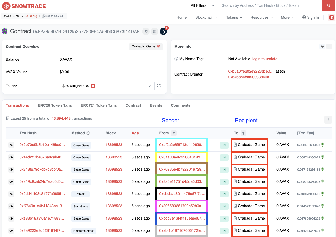Open the Token balance dropdown $24,696,659.34

(x=106, y=86)
